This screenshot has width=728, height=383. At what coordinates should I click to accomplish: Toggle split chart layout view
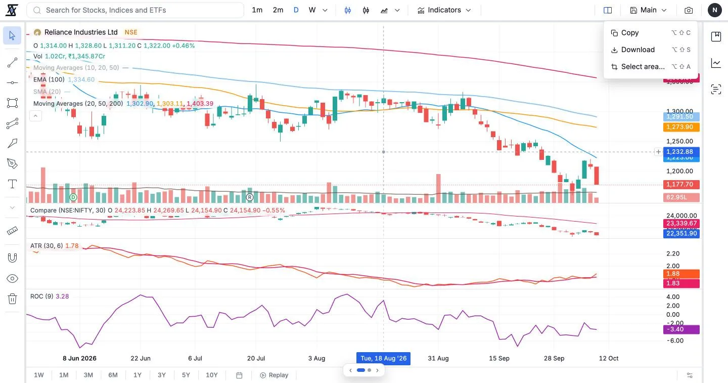608,10
